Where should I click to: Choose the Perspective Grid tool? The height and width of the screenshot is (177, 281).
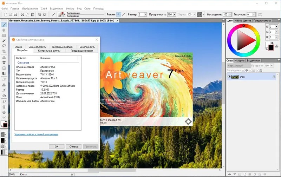point(4,57)
